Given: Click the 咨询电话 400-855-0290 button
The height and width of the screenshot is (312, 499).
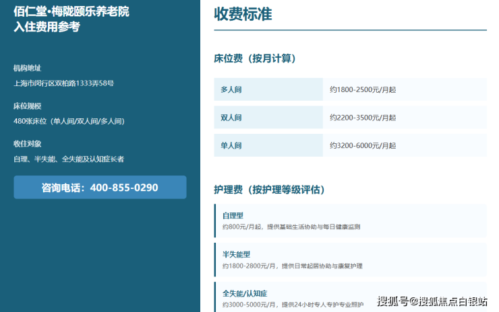Looking at the screenshot, I should 100,187.
